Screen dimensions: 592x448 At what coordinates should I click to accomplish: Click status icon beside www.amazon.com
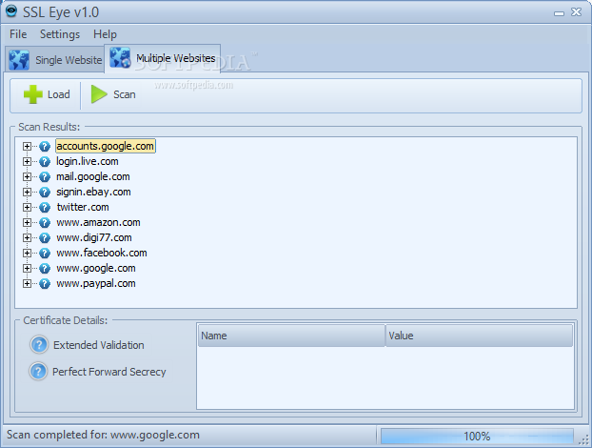tap(45, 223)
